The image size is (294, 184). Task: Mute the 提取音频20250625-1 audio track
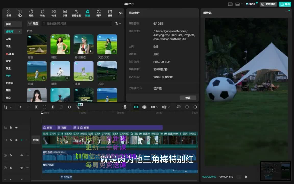coord(22,155)
